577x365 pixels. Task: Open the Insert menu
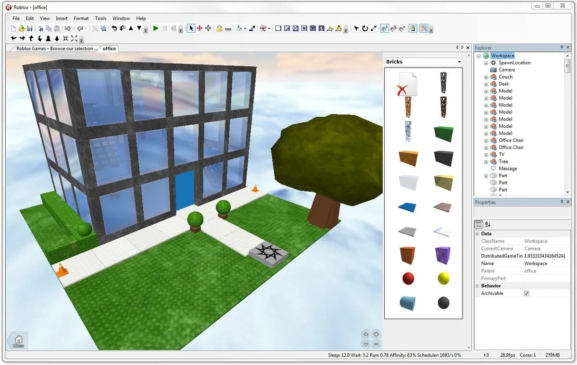pos(62,18)
